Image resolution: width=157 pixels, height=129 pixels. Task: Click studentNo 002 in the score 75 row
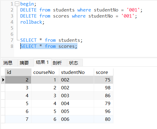tap(77, 80)
